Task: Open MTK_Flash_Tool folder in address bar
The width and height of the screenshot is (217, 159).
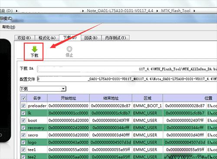Action: pyautogui.click(x=176, y=11)
